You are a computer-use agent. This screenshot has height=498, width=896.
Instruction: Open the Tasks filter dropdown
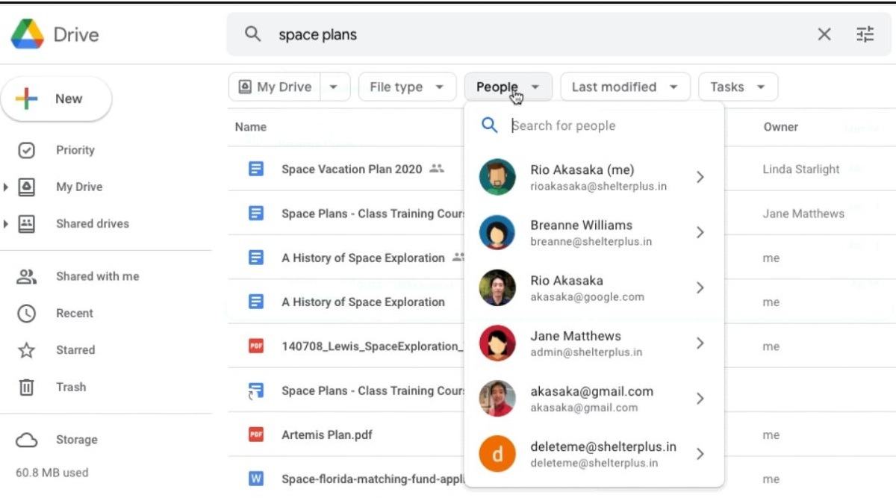[x=737, y=87]
